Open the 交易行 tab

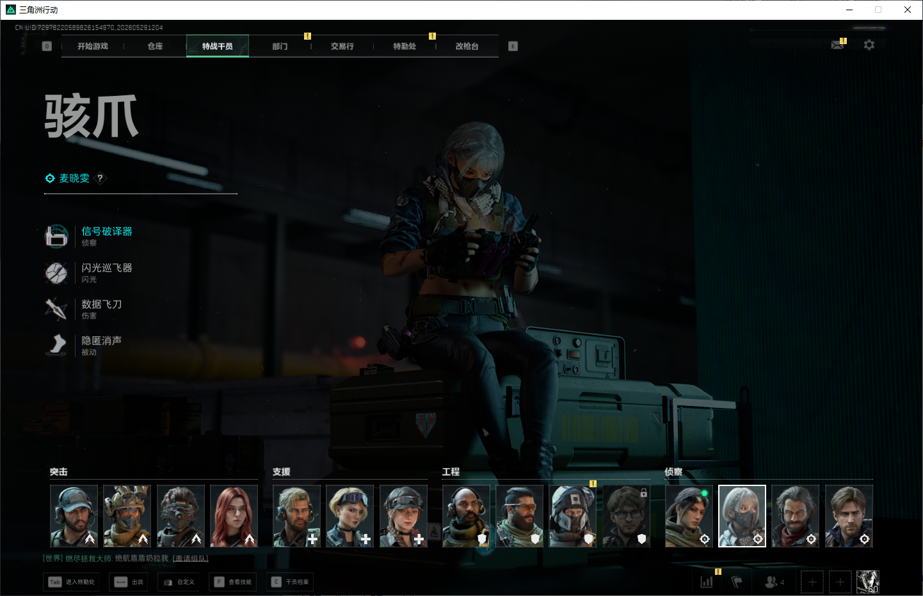tap(342, 46)
